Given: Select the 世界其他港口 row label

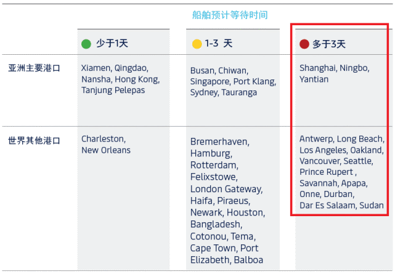Looking at the screenshot, I should (35, 140).
